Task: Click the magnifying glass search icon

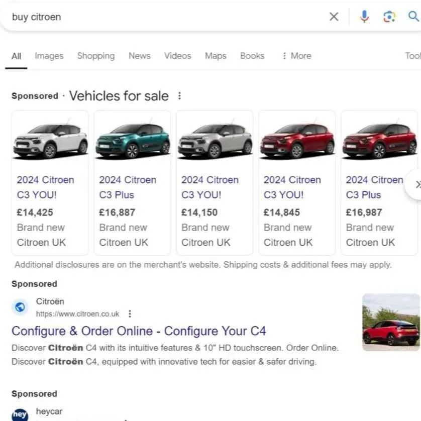Action: [413, 17]
